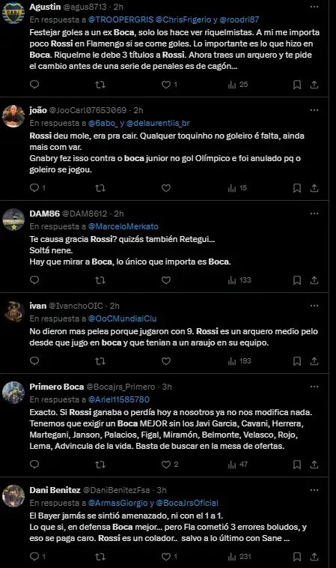Open the @MarceloMerkato mention link
Image resolution: width=336 pixels, height=568 pixels.
[x=123, y=226]
